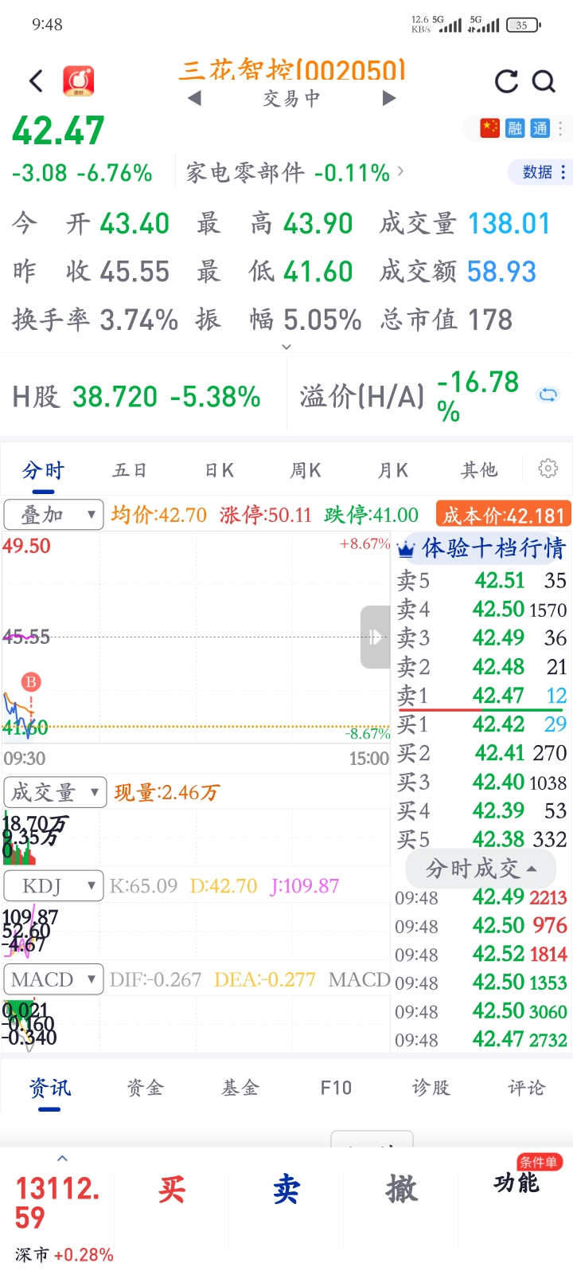Open the 叠加 overlay dropdown

point(53,515)
